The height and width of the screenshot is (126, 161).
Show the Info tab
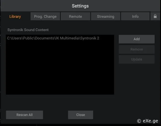coord(135,16)
